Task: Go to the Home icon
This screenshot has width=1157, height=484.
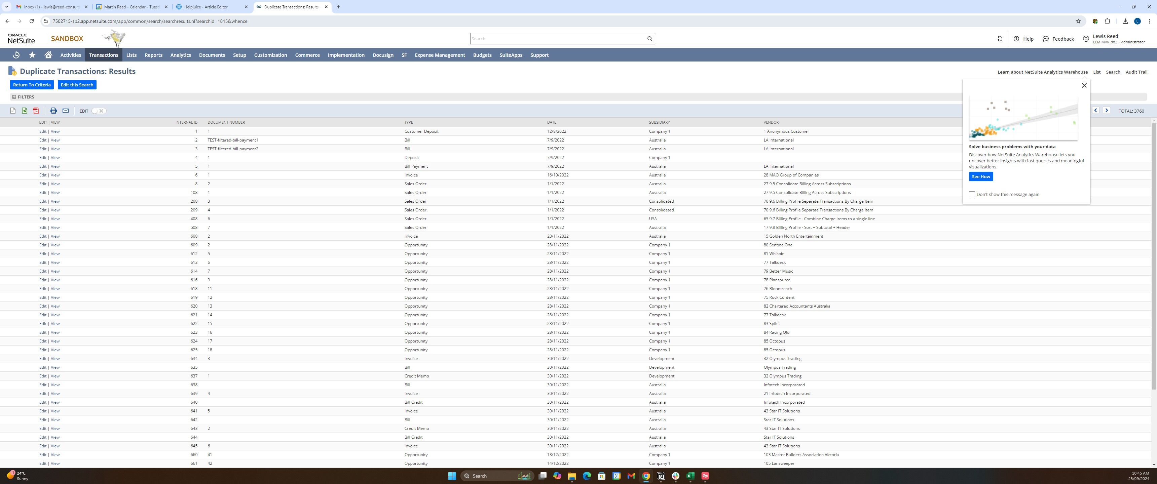Action: (x=48, y=55)
